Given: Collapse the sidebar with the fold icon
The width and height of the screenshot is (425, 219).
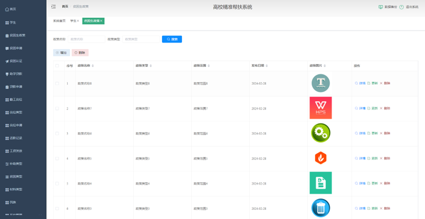Looking at the screenshot, I should [x=54, y=6].
